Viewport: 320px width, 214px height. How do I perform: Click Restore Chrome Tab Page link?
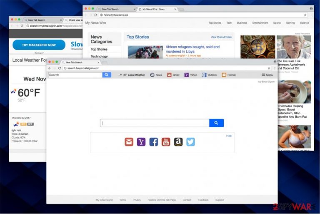point(162,200)
